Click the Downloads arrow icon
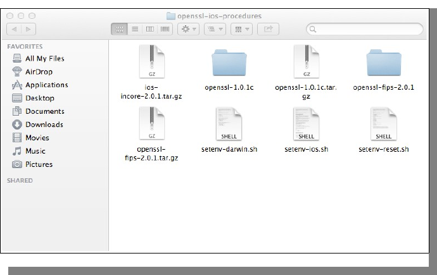437x275 pixels. tap(17, 125)
